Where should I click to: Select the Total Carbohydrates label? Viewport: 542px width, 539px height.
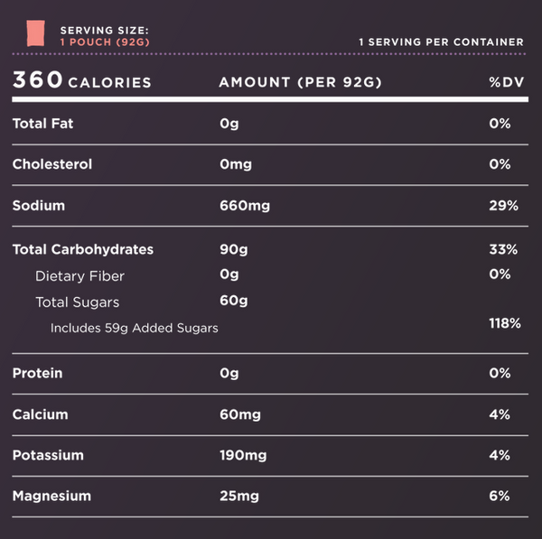pos(83,249)
